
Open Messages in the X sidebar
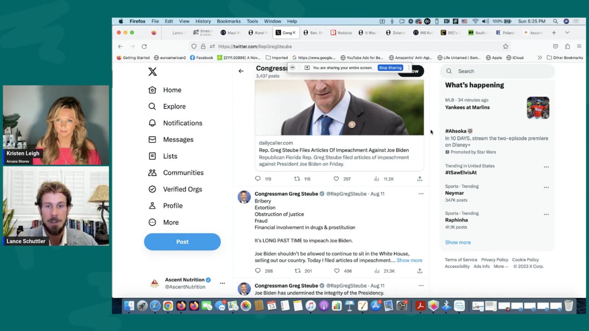(x=171, y=139)
